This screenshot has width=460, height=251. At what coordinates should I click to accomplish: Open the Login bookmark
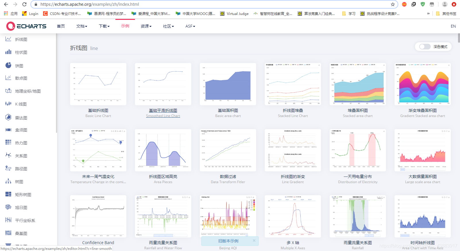click(30, 14)
